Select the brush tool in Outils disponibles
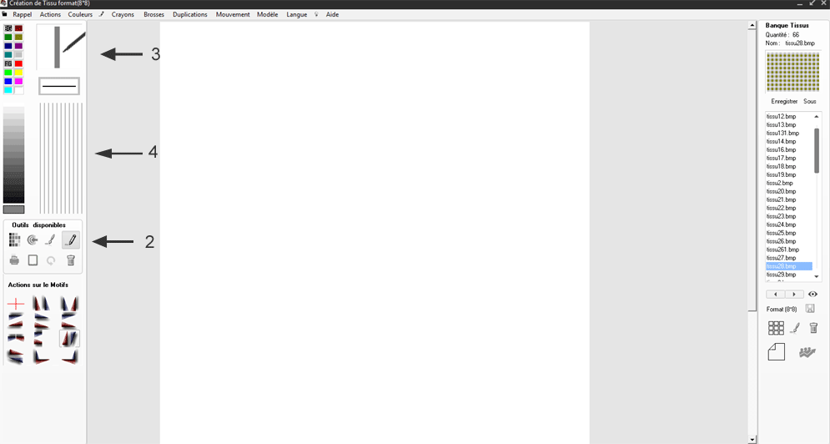 pos(51,240)
